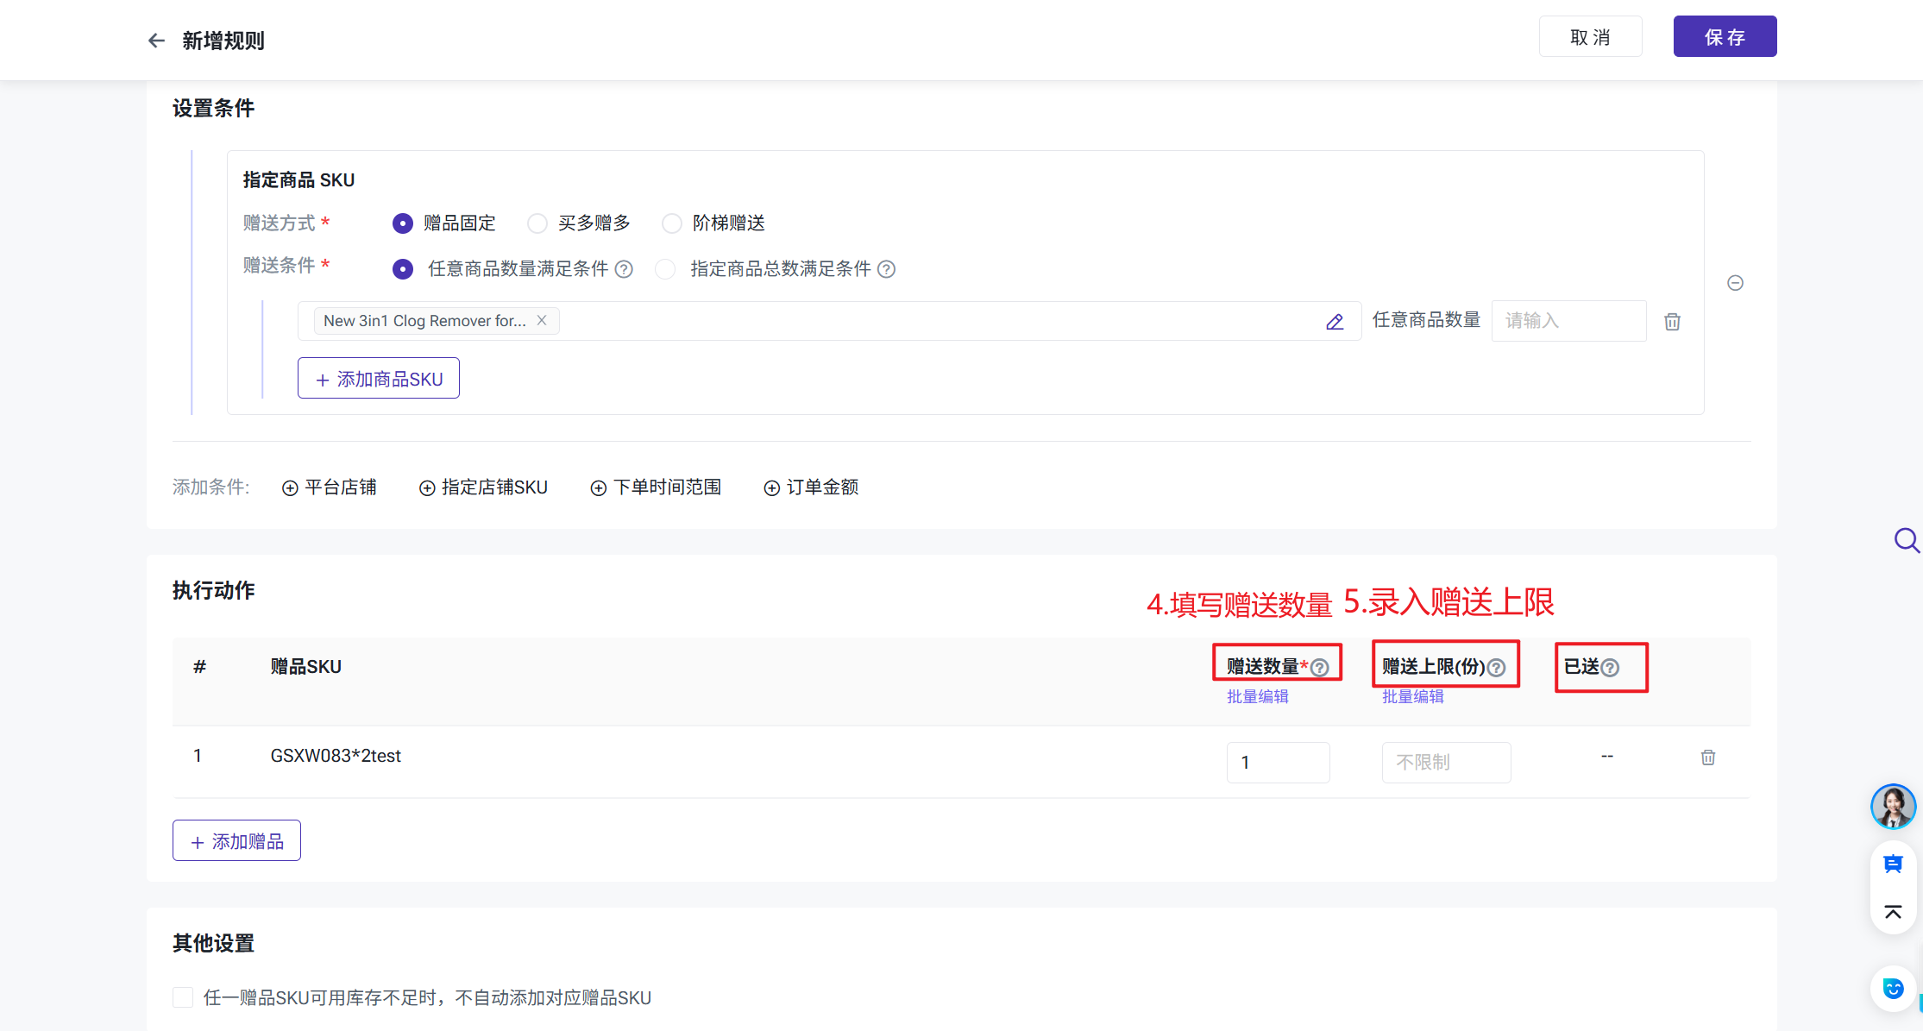Add the 下单时间范围 condition
The image size is (1923, 1031).
[x=656, y=487]
